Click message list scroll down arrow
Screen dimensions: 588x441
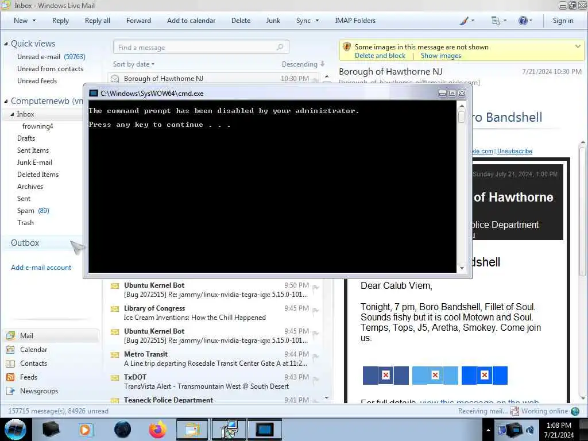[327, 397]
